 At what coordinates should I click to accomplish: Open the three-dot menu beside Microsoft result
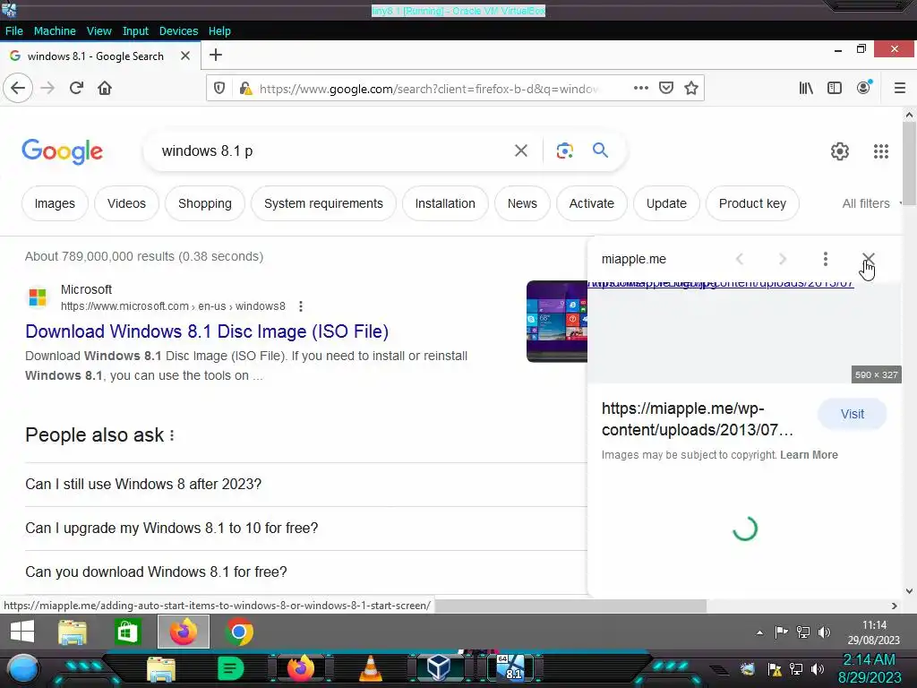tap(301, 306)
